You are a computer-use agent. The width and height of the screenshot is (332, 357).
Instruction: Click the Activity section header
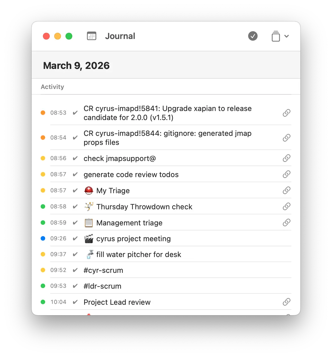[53, 87]
